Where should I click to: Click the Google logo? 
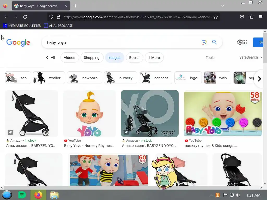(18, 42)
